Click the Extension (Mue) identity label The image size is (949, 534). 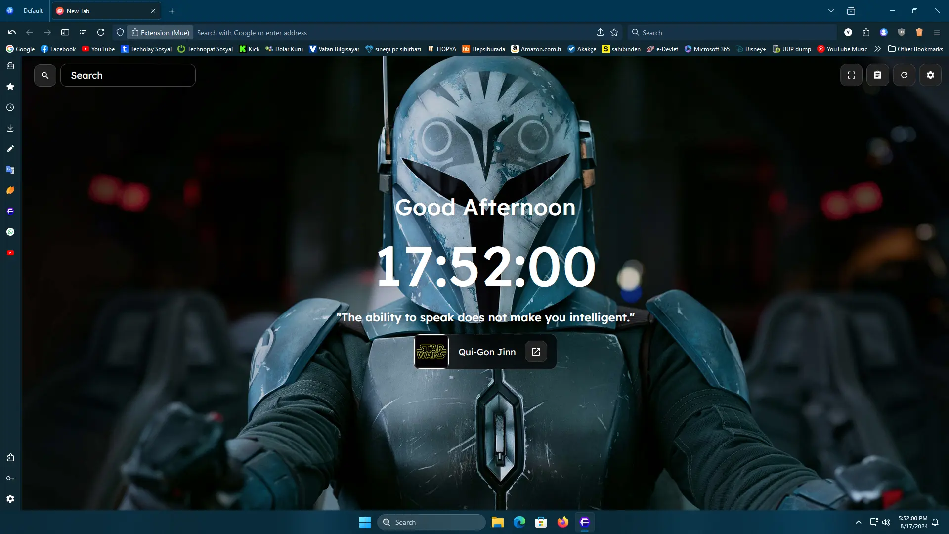point(160,33)
